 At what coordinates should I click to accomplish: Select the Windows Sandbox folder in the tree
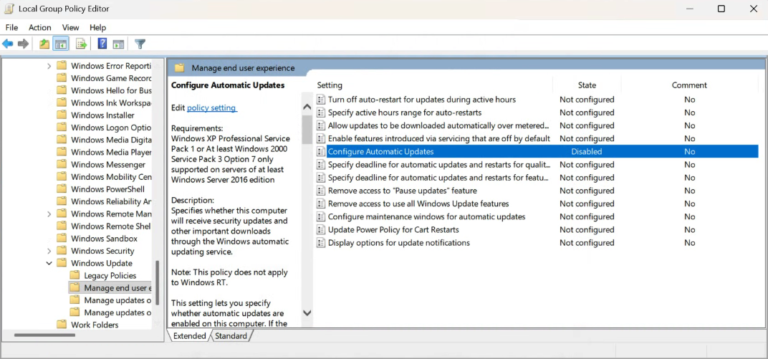click(104, 239)
